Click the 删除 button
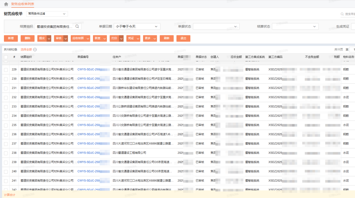This screenshot has height=198, width=355. tap(27, 38)
